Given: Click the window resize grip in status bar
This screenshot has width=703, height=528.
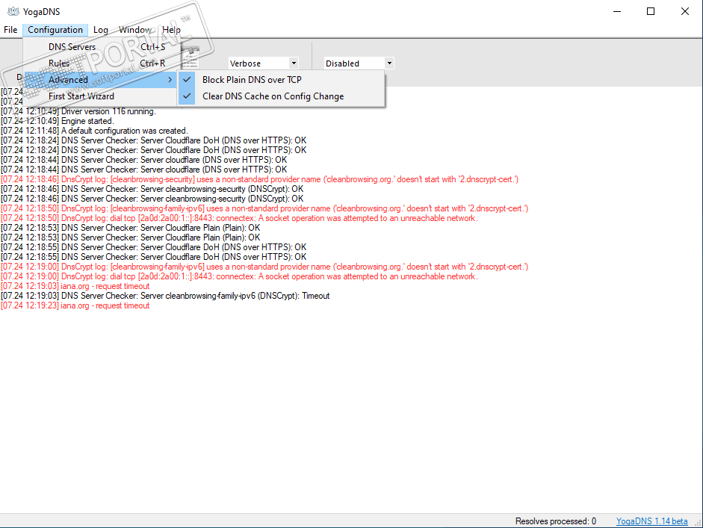Looking at the screenshot, I should (698, 523).
